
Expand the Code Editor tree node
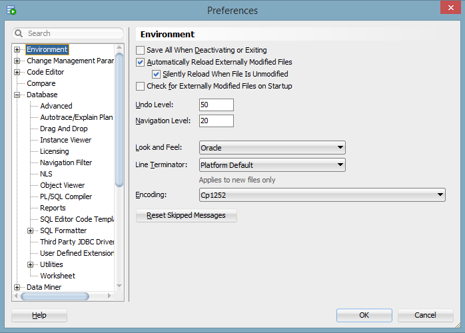pyautogui.click(x=17, y=73)
